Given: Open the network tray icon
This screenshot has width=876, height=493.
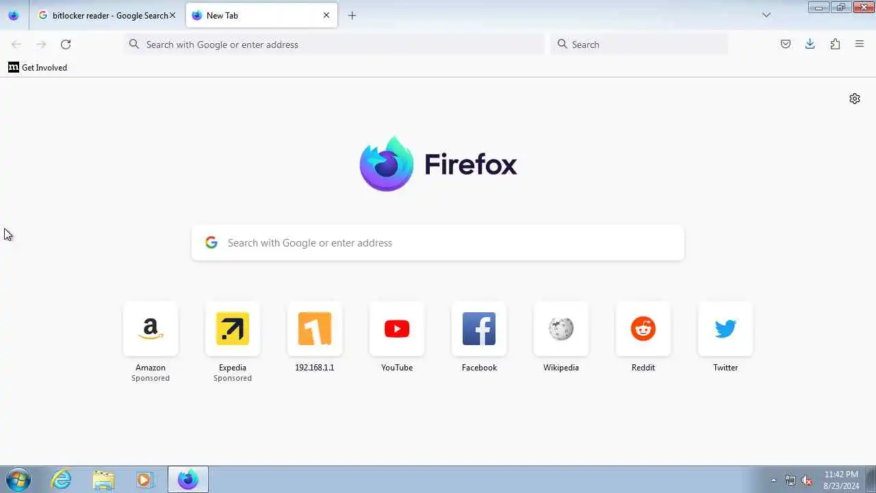Looking at the screenshot, I should pos(790,480).
